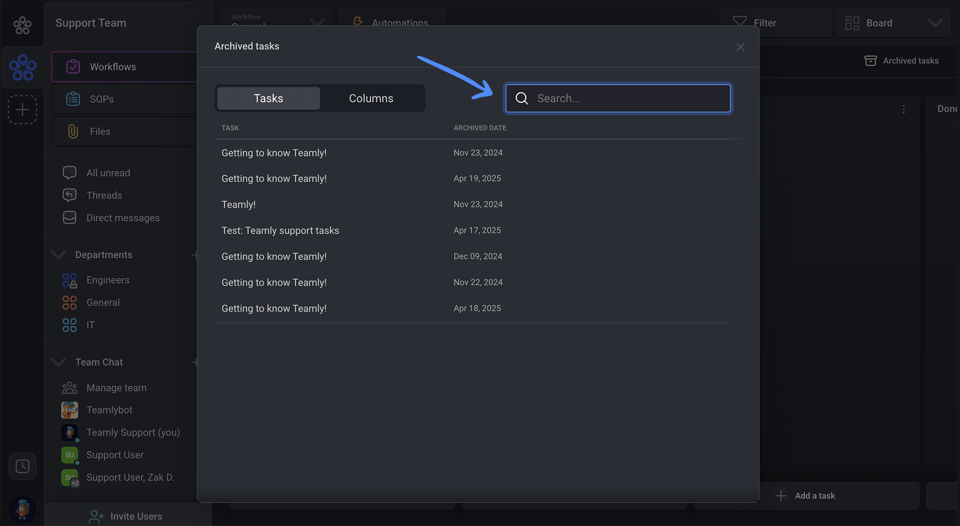Screen dimensions: 960x526
Task: Click the Engineers department icon
Action: click(x=70, y=280)
